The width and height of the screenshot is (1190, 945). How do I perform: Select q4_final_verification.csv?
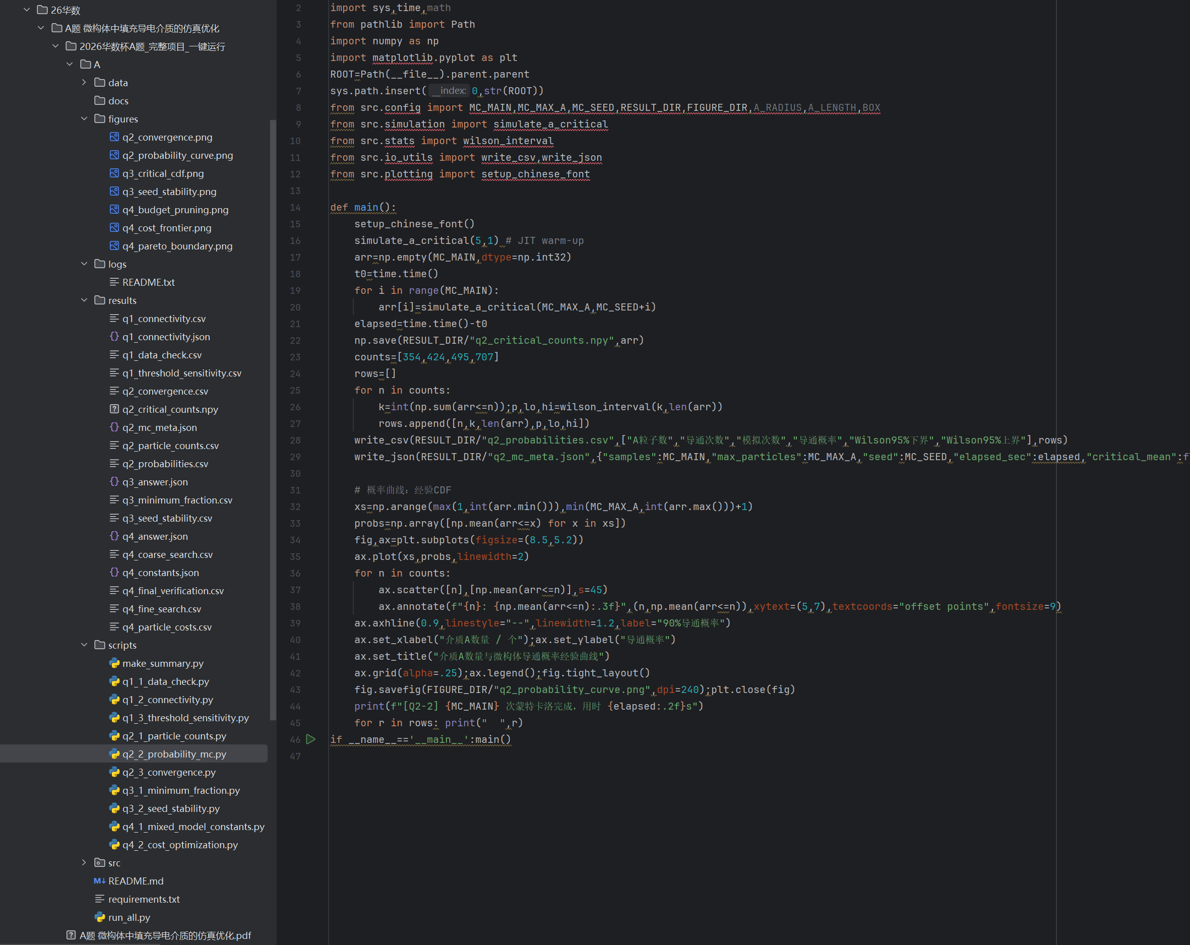point(173,591)
